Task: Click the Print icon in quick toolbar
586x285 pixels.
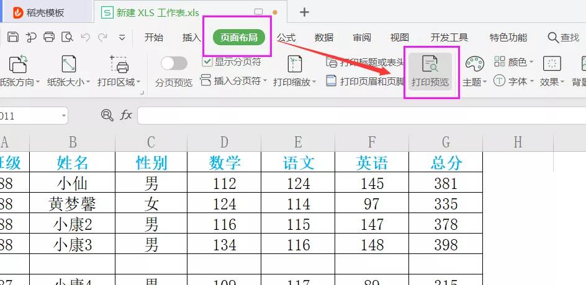Action: tap(49, 37)
